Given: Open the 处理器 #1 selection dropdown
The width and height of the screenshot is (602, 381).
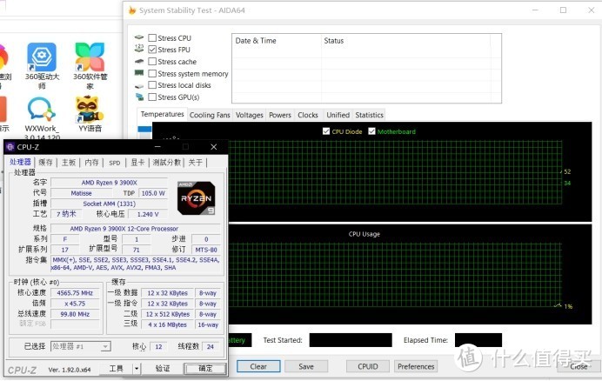Looking at the screenshot, I should 81,346.
